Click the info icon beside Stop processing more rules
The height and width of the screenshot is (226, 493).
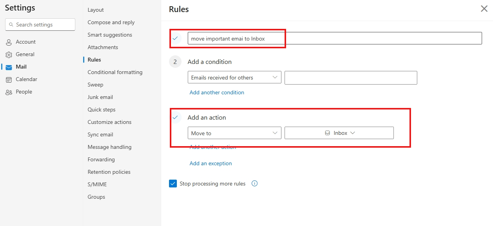click(x=255, y=183)
